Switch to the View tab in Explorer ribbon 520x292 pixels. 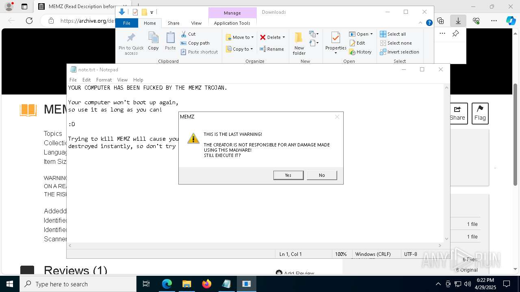point(196,23)
